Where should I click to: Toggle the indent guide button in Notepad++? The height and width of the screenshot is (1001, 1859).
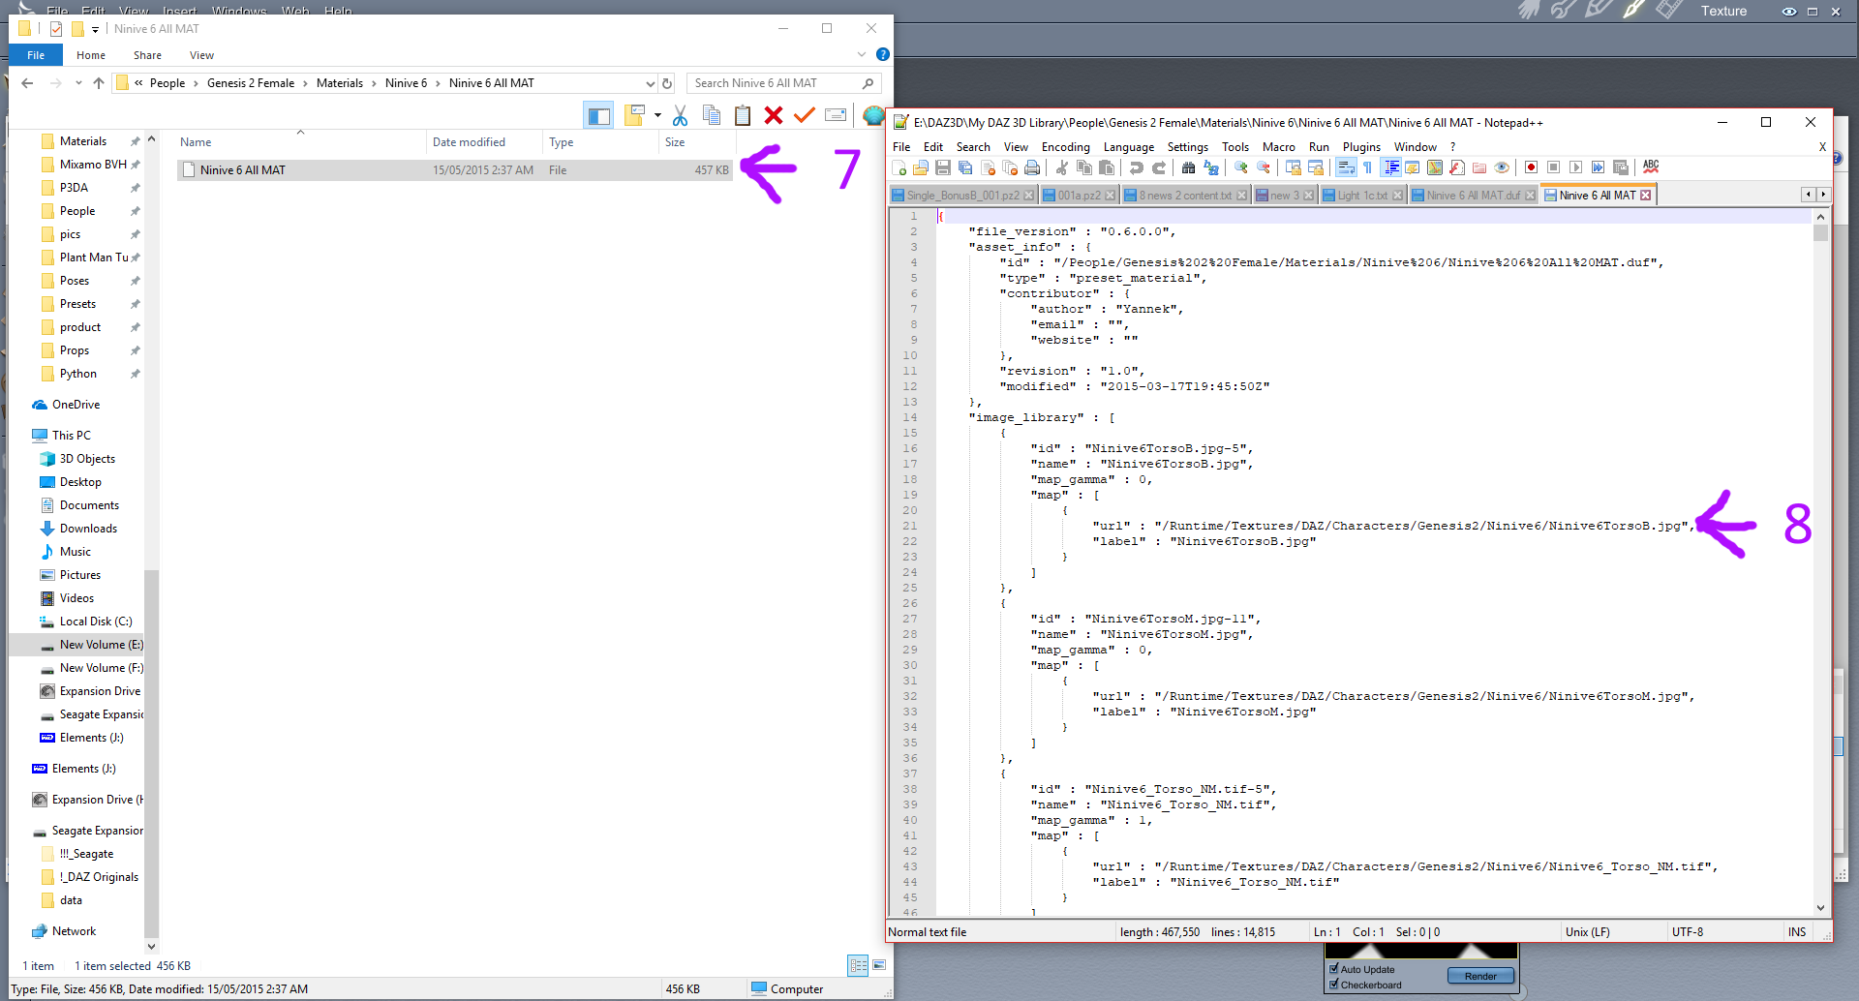click(x=1391, y=167)
